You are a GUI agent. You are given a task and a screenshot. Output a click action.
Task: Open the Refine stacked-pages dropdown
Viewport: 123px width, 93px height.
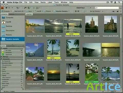pyautogui.click(x=29, y=8)
